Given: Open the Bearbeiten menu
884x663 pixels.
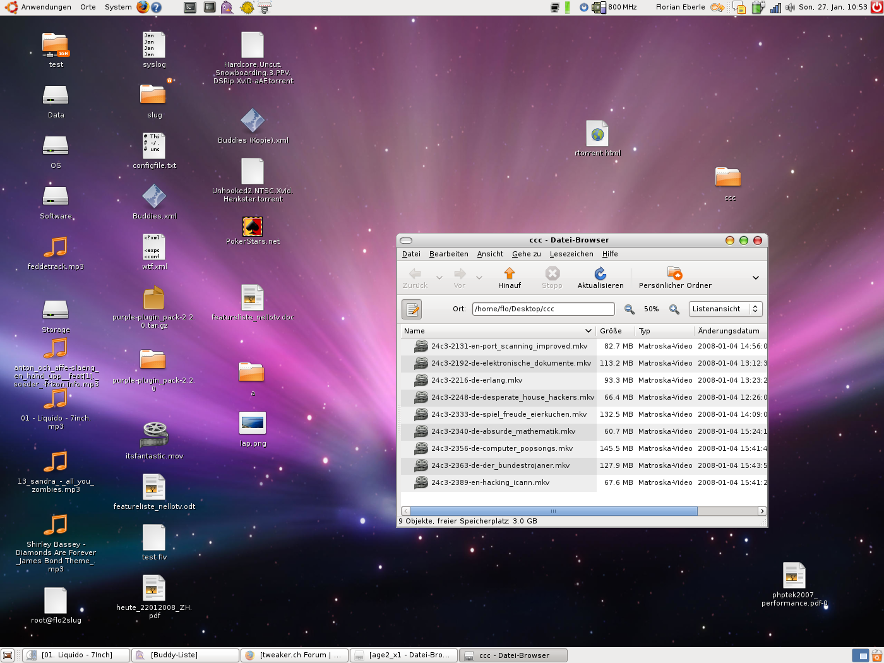Looking at the screenshot, I should click(448, 254).
